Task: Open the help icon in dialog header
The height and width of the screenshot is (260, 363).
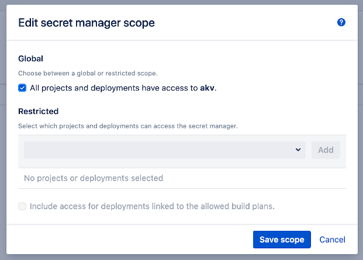Action: pos(341,22)
